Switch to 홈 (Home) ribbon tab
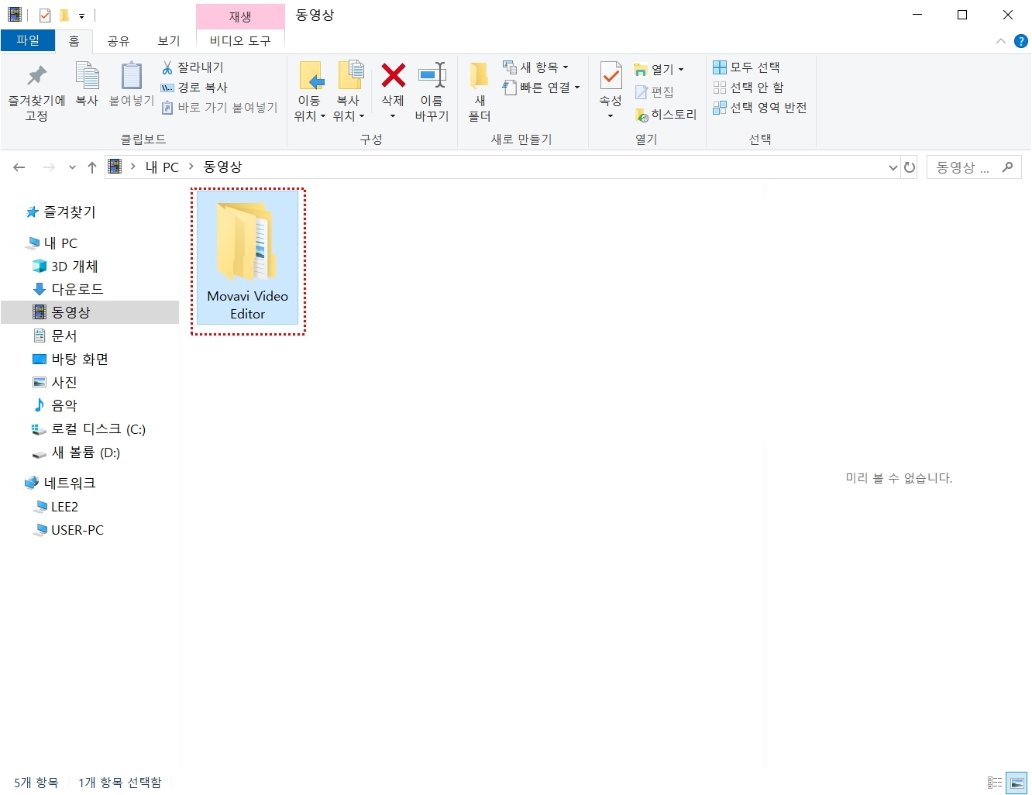The image size is (1032, 795). pyautogui.click(x=74, y=41)
